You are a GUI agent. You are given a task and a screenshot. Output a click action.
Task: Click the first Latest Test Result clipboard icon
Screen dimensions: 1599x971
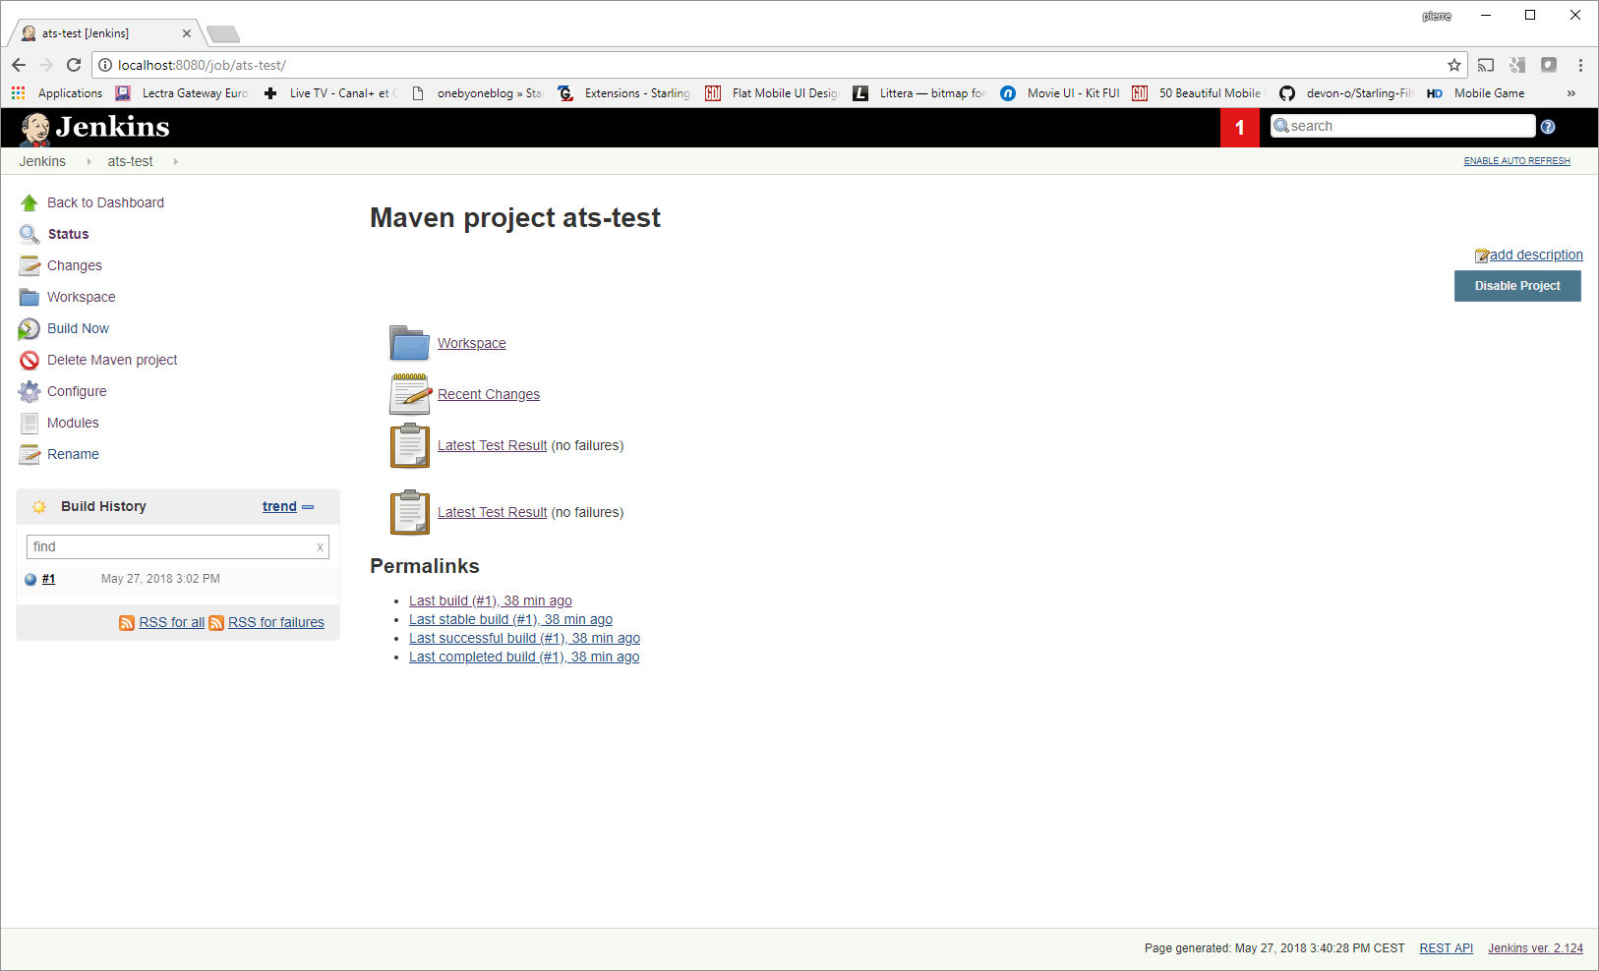coord(410,445)
